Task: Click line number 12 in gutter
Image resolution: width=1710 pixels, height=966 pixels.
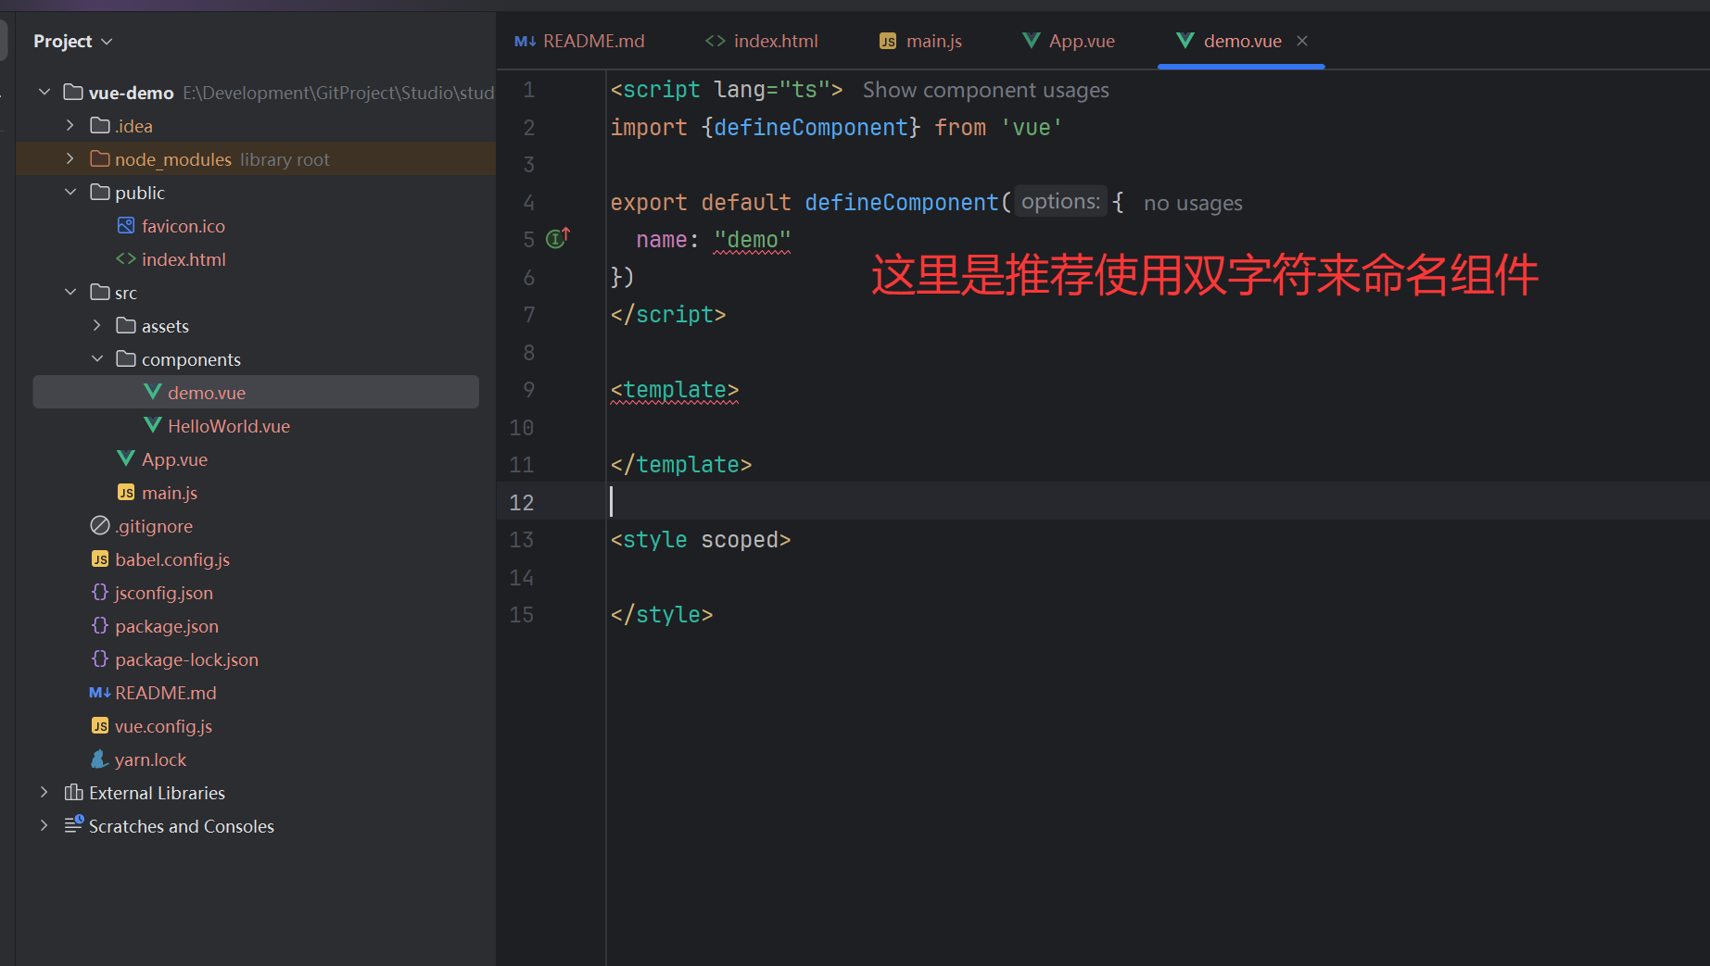Action: [x=522, y=502]
